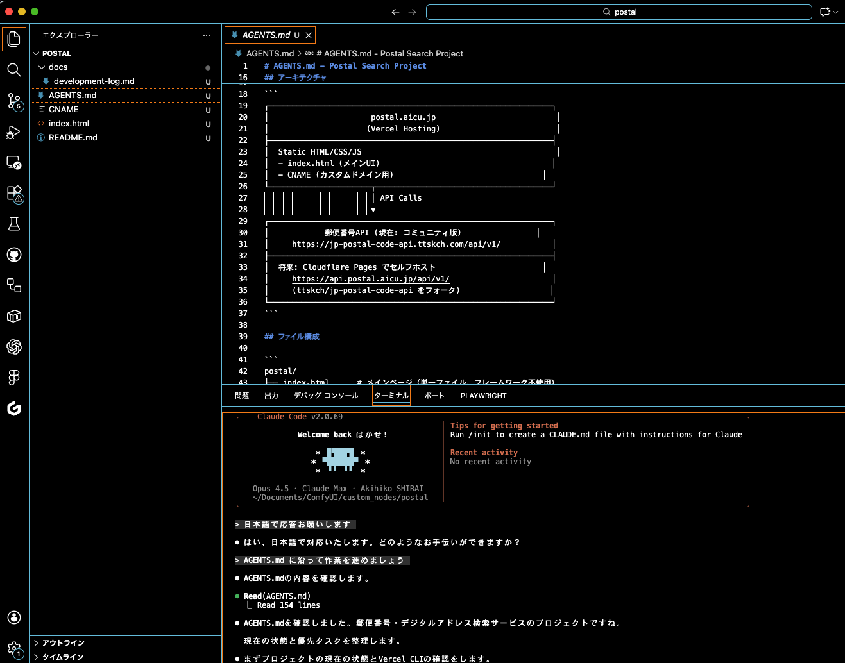Click the postal search field
The height and width of the screenshot is (663, 845).
[618, 12]
